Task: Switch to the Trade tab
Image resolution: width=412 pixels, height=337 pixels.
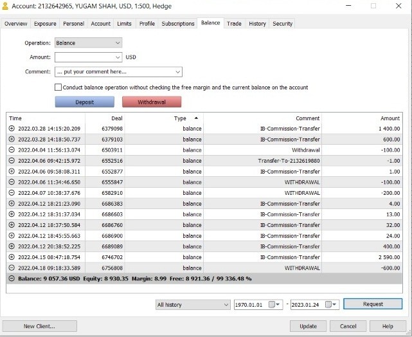Action: 234,24
